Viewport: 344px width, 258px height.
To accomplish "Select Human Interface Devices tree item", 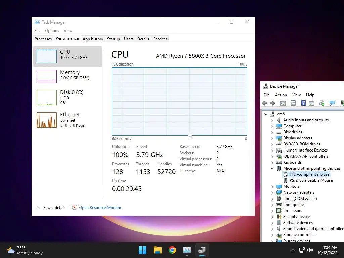I will pos(305,150).
